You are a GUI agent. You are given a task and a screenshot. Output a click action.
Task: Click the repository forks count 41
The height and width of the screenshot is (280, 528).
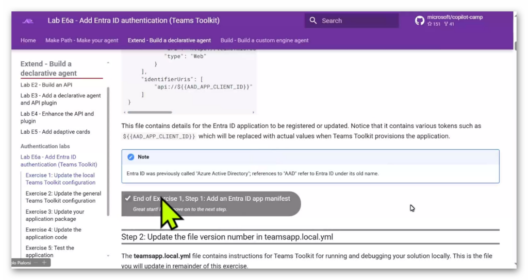(449, 24)
